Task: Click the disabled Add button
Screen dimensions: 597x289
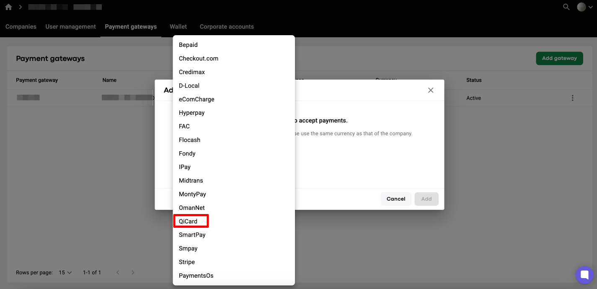Action: pyautogui.click(x=426, y=199)
